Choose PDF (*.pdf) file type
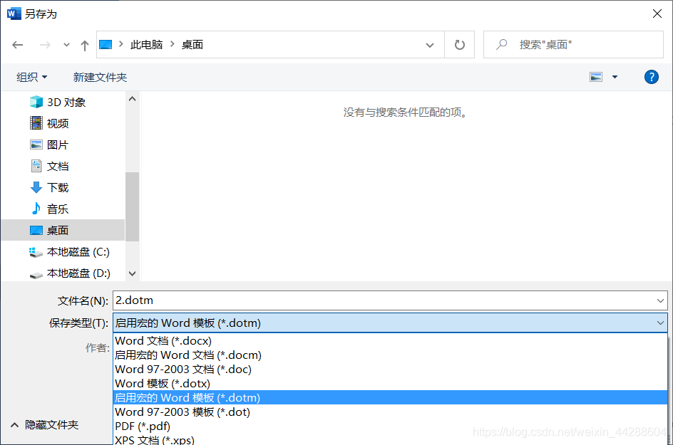The width and height of the screenshot is (673, 445). click(x=390, y=426)
